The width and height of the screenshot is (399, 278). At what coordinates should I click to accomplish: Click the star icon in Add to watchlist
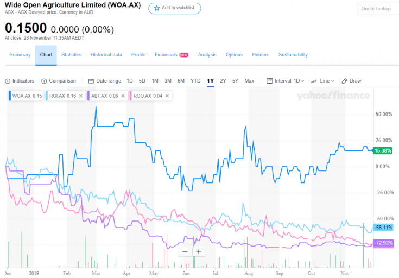[x=157, y=8]
